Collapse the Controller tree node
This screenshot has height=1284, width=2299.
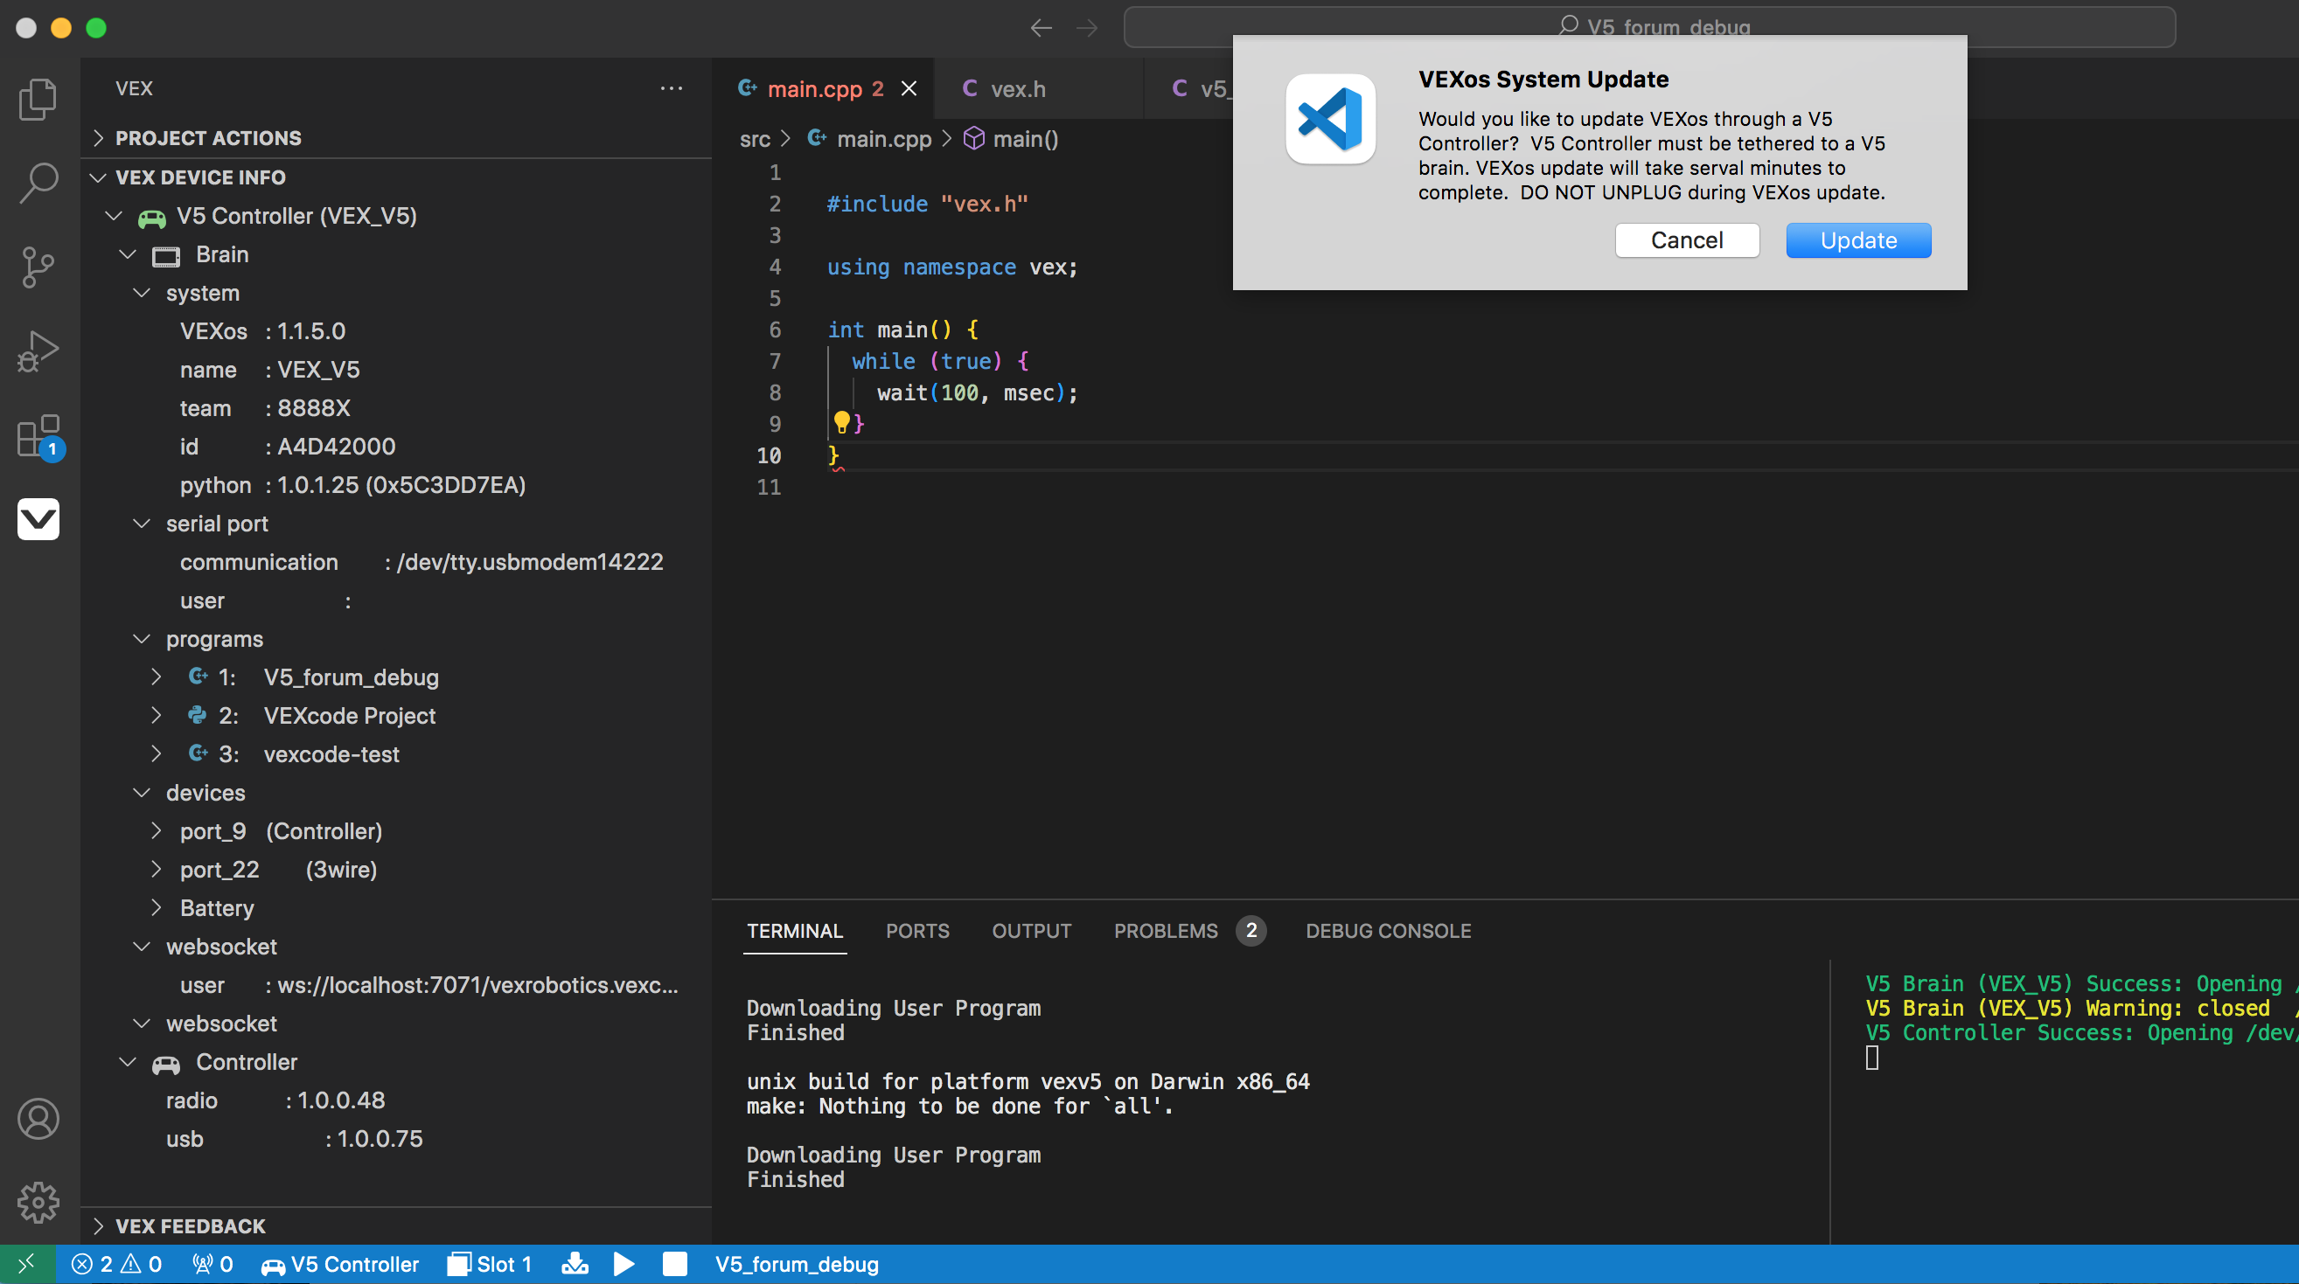click(x=128, y=1062)
